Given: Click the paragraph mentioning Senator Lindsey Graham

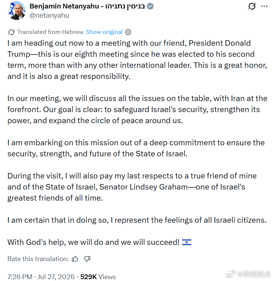Looking at the screenshot, I should click(132, 187).
